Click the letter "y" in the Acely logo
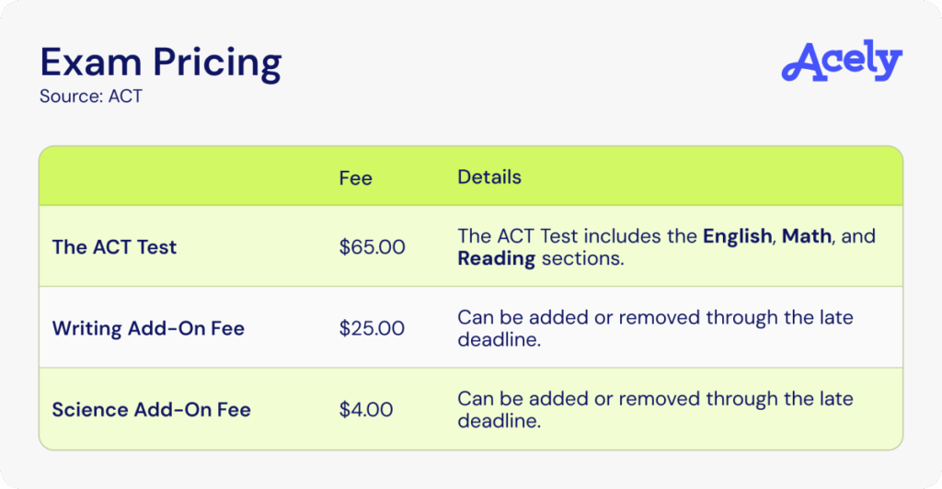The image size is (942, 489). click(x=889, y=64)
